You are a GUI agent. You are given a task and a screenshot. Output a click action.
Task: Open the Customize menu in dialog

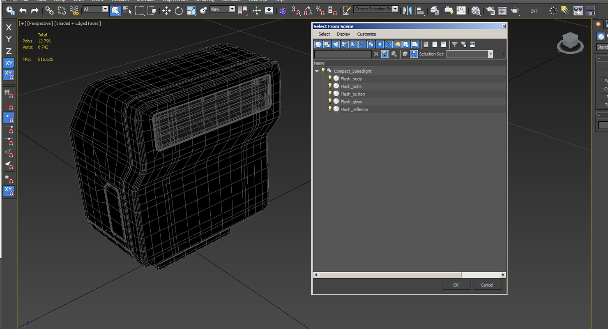366,34
